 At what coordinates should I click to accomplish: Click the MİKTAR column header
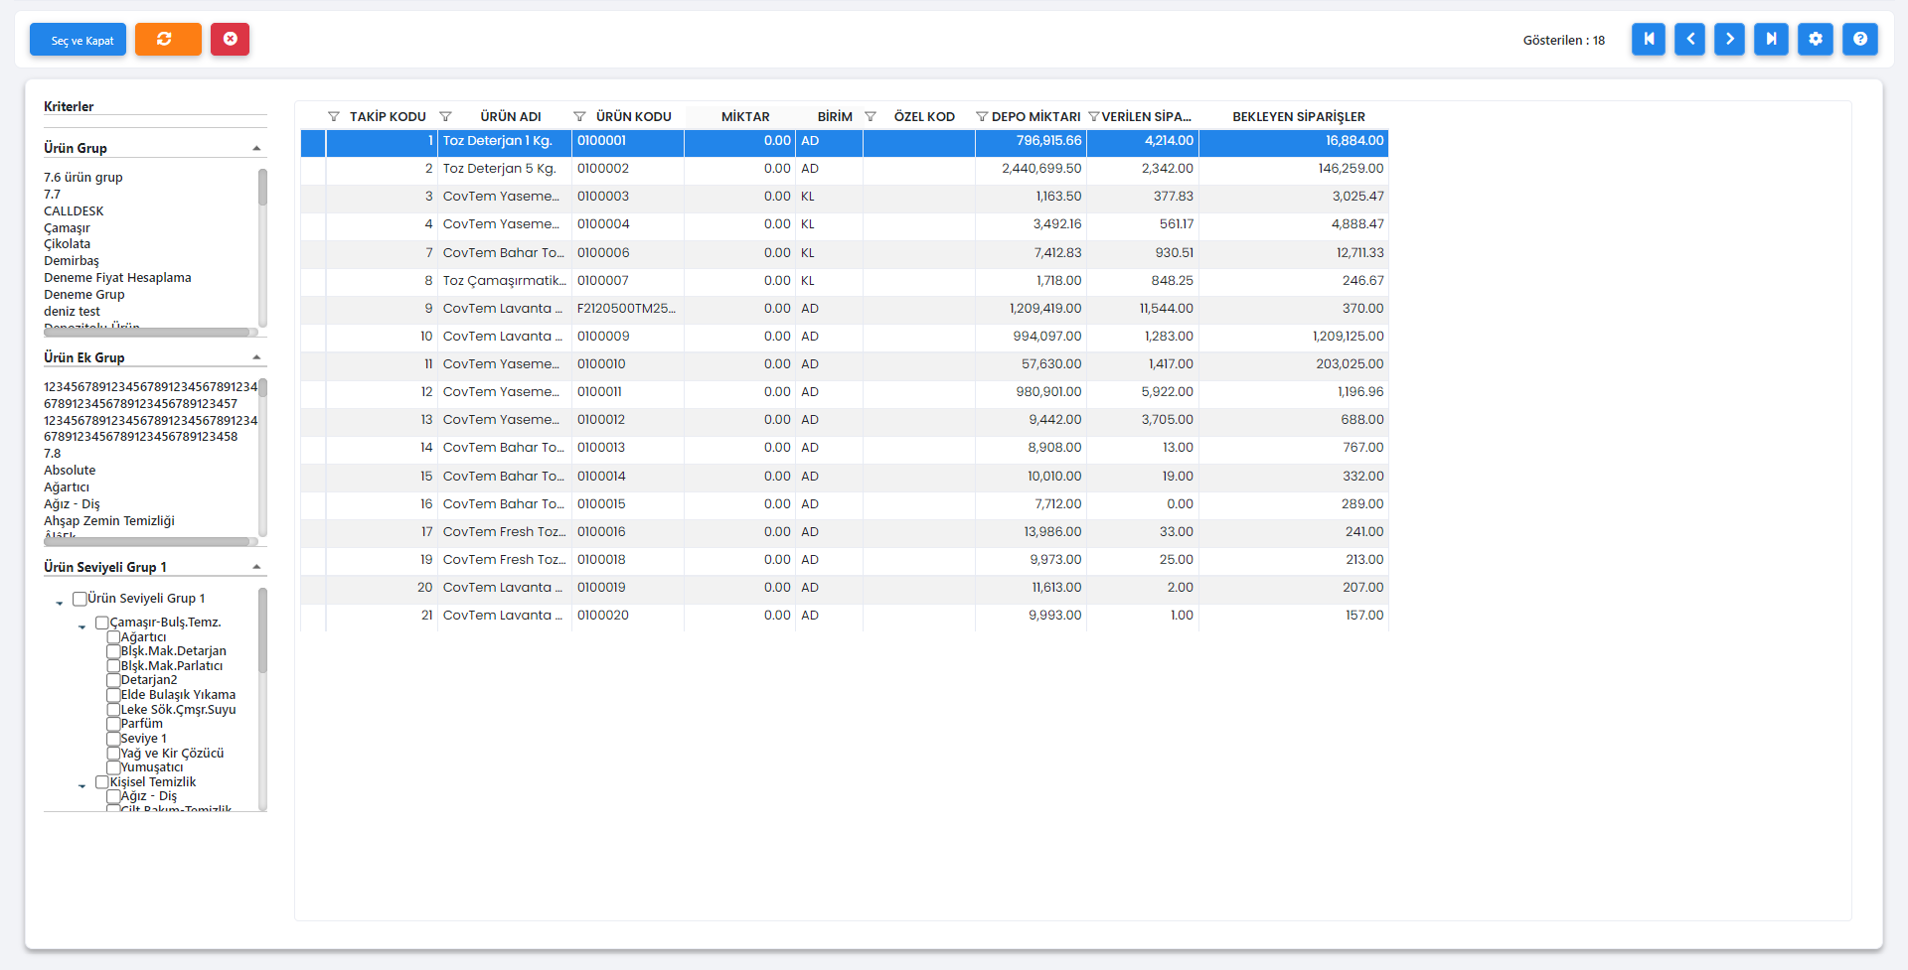(744, 117)
